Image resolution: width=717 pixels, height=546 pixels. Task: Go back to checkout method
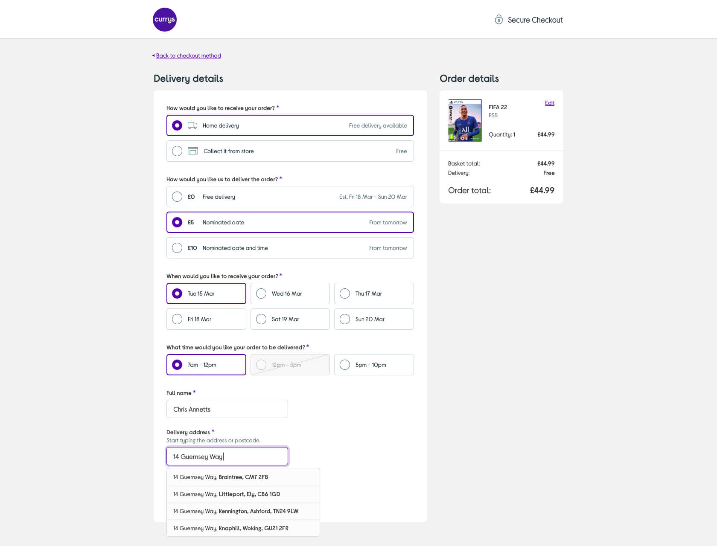click(188, 55)
